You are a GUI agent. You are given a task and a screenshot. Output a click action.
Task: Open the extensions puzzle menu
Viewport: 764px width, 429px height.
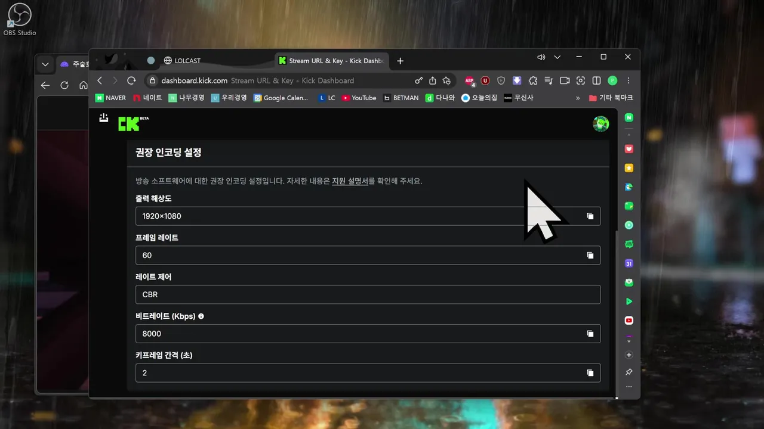tap(533, 80)
